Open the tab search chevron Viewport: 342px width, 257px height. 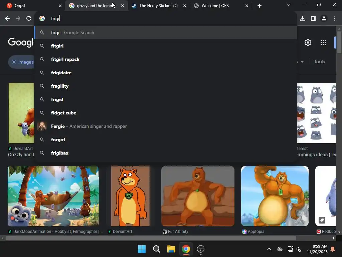(x=288, y=5)
